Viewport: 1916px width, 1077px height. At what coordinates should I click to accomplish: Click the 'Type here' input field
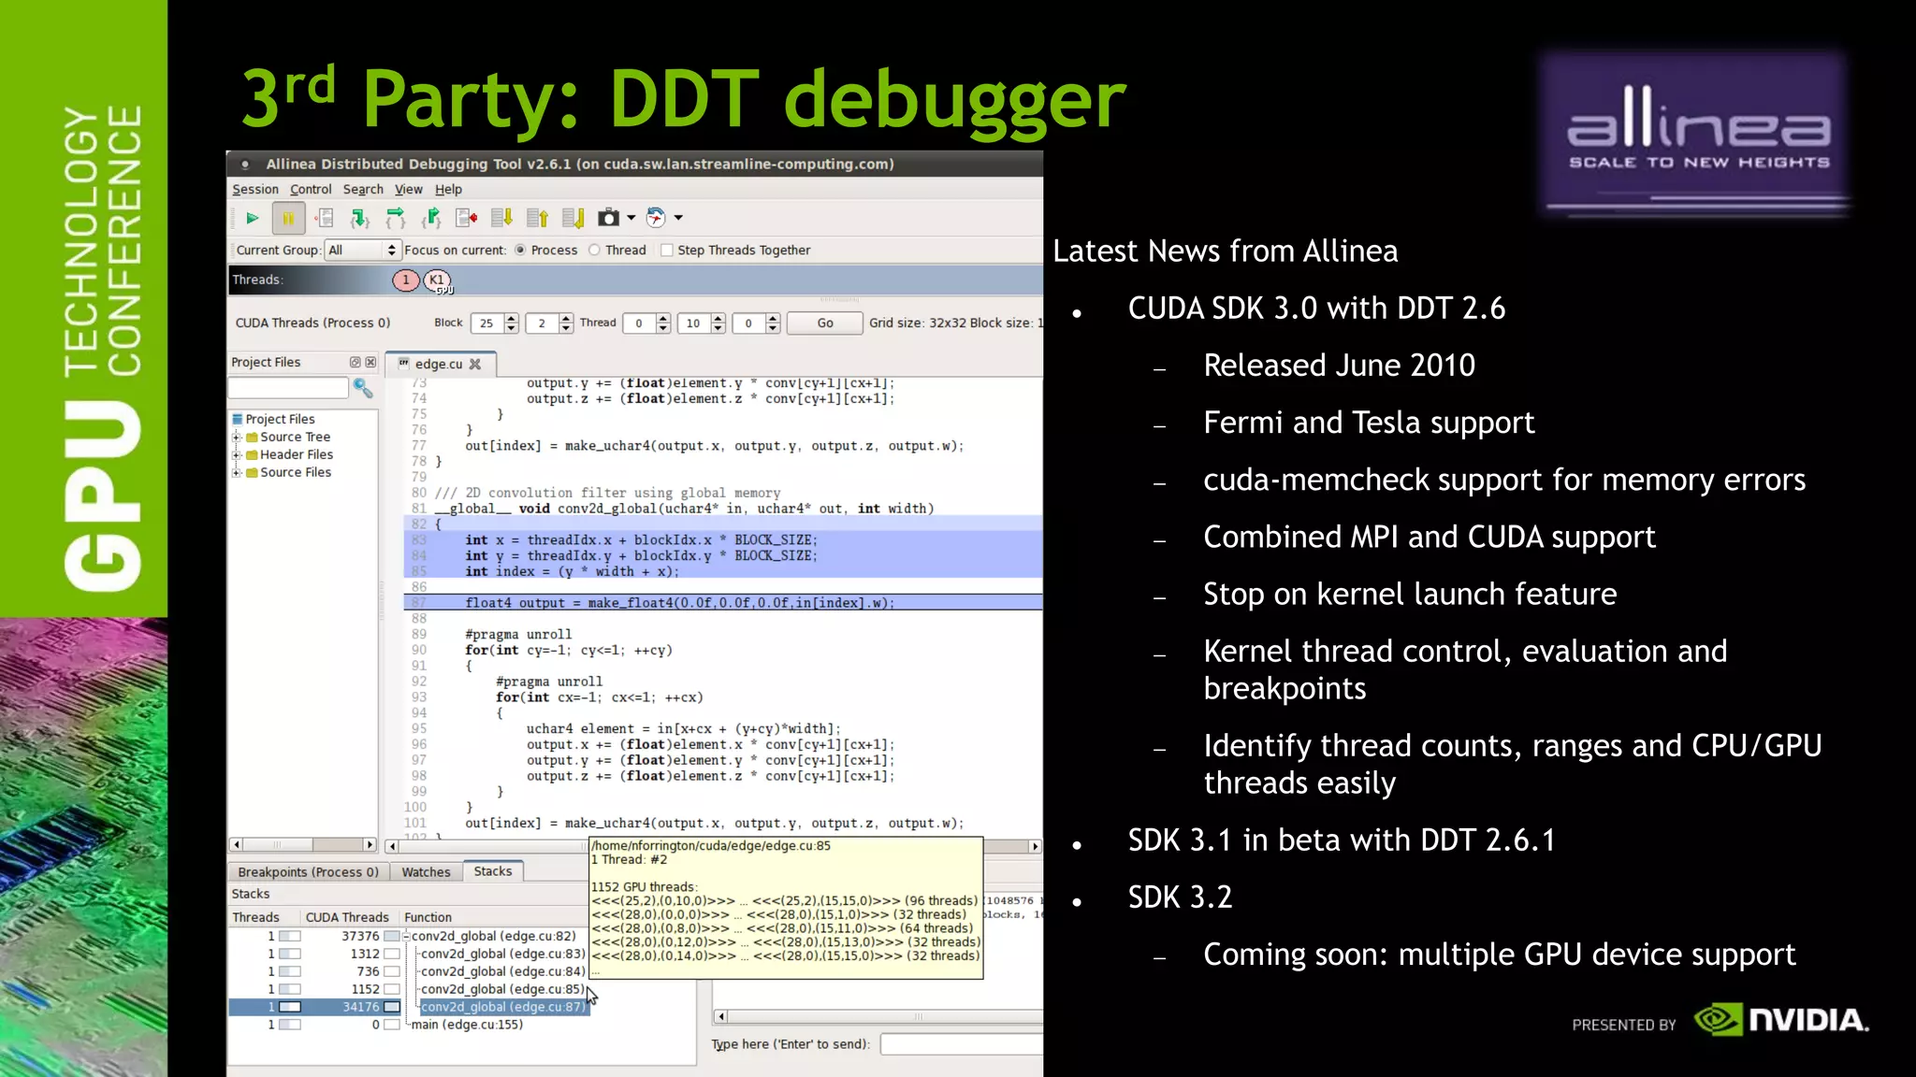pyautogui.click(x=961, y=1044)
